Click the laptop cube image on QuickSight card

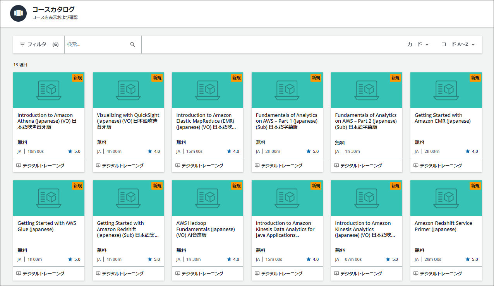tap(128, 90)
